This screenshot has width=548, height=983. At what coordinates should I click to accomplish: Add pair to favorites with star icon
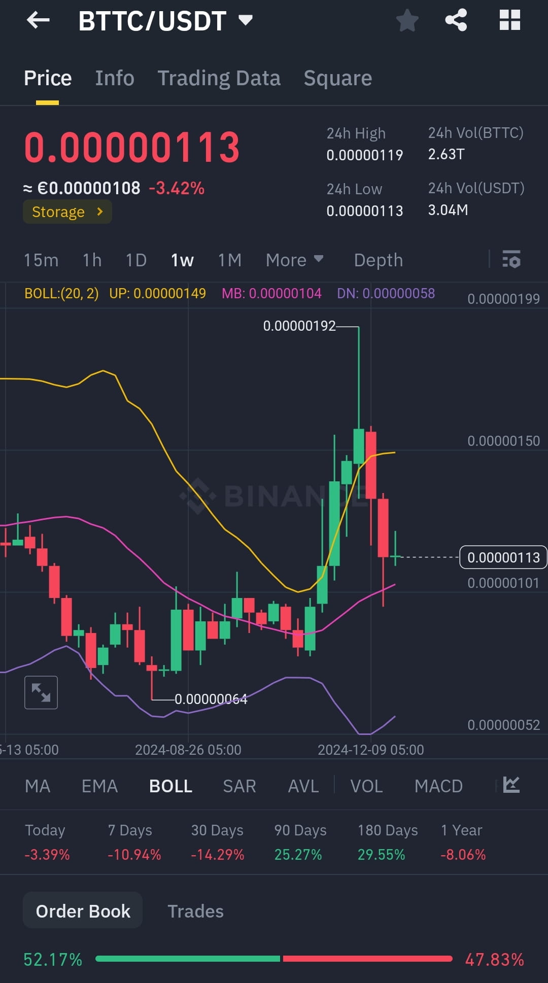point(407,20)
